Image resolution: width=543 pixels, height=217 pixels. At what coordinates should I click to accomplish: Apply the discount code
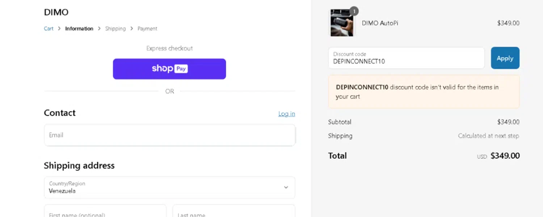tap(505, 58)
